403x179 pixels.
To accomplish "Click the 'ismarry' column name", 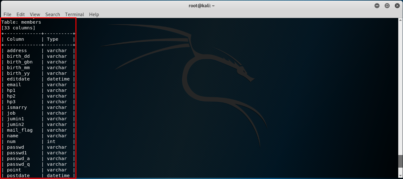I will click(17, 107).
